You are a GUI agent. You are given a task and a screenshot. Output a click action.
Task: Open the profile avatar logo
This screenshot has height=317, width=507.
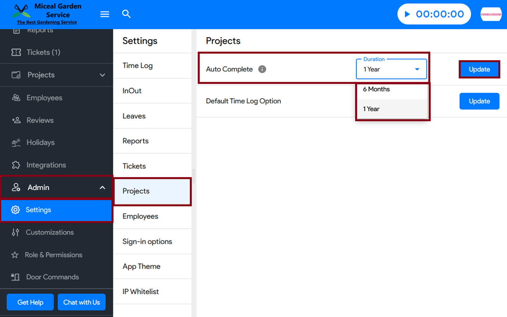[x=491, y=14]
